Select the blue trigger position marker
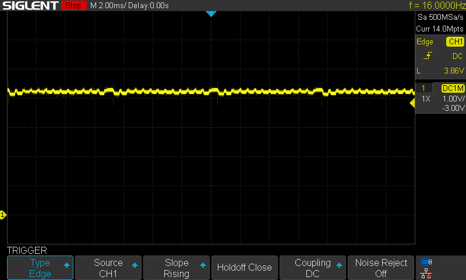The image size is (466, 280). 211,13
